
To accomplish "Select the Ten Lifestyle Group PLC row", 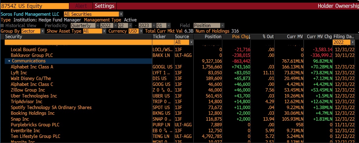I will (179, 136).
